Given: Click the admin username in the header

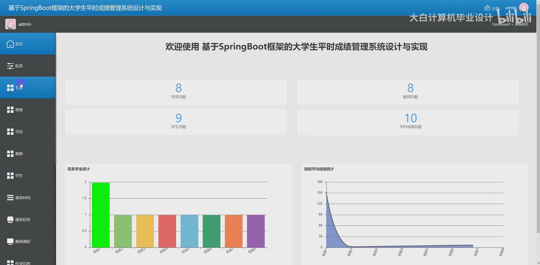Looking at the screenshot, I should (x=510, y=8).
